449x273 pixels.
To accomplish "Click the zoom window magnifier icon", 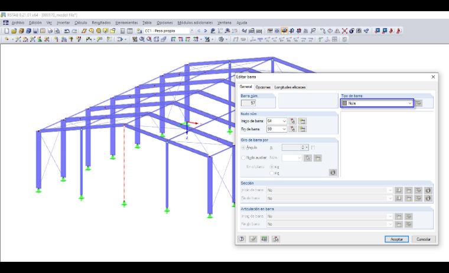I will click(142, 40).
